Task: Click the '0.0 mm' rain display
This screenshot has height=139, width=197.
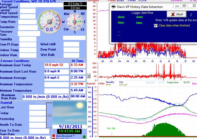Action: [x=75, y=8]
